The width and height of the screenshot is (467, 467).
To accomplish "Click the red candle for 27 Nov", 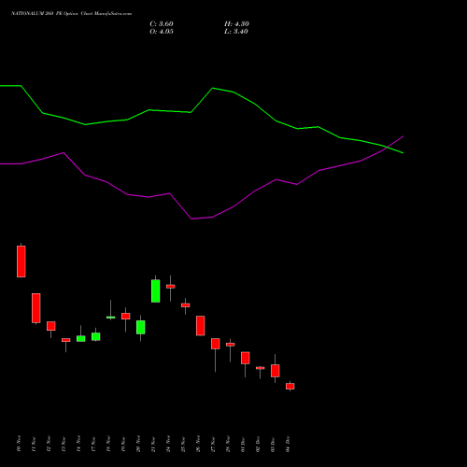I will 216,344.
